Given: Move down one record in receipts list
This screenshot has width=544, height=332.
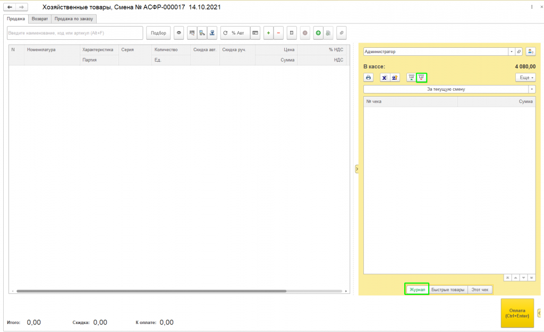Looking at the screenshot, I should coord(523,277).
